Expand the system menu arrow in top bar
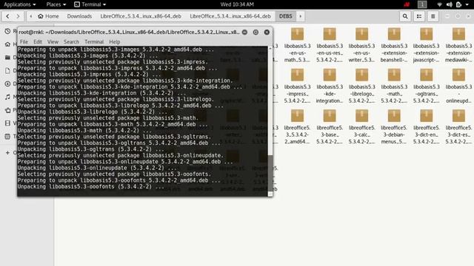474x266 pixels. point(467,5)
